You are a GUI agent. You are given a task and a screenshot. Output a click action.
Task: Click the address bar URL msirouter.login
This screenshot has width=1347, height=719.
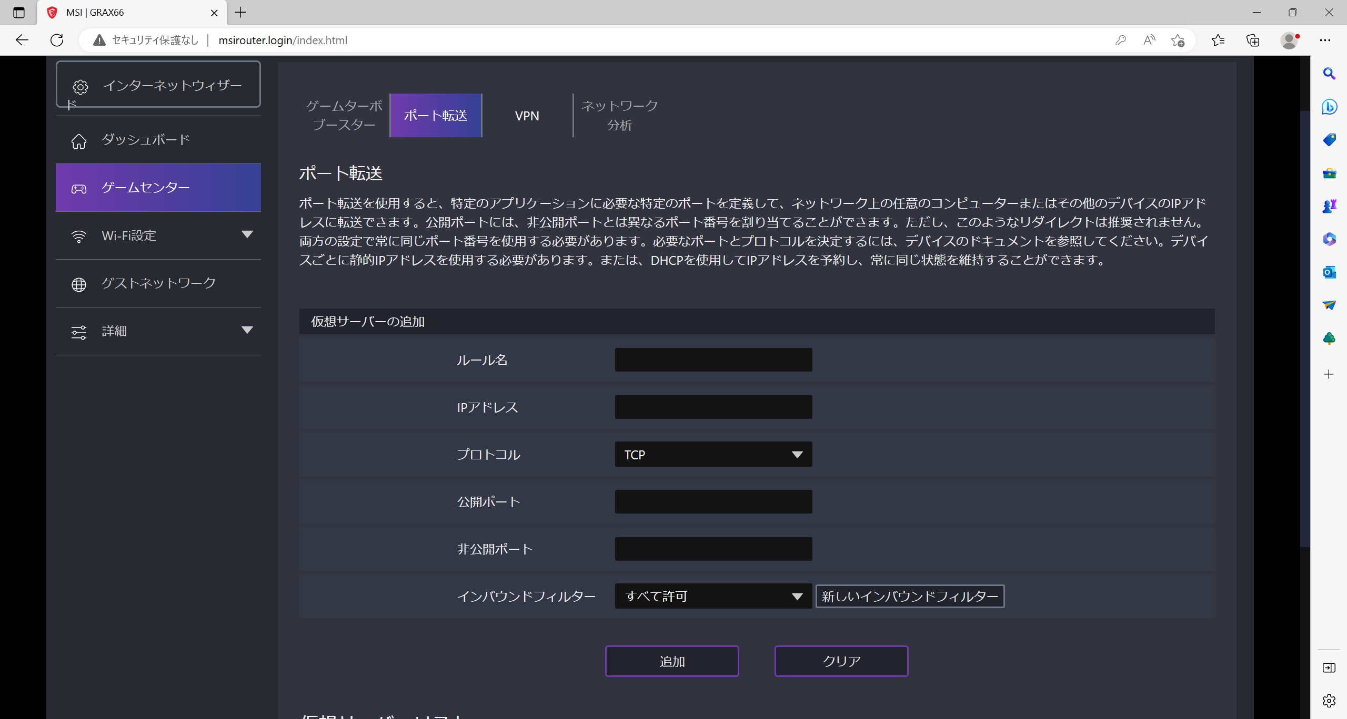[x=283, y=40]
